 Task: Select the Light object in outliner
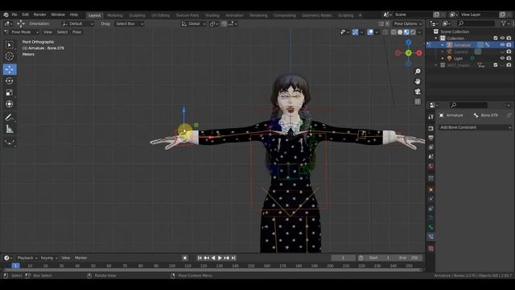[458, 59]
